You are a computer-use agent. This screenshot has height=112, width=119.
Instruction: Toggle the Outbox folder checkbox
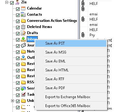pyautogui.click(x=18, y=58)
